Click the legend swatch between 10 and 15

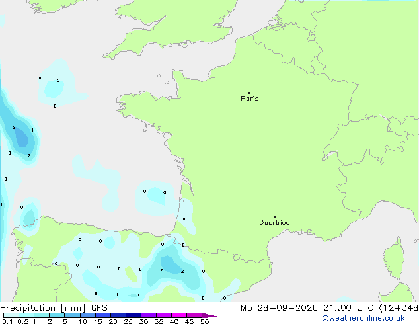coord(88,315)
